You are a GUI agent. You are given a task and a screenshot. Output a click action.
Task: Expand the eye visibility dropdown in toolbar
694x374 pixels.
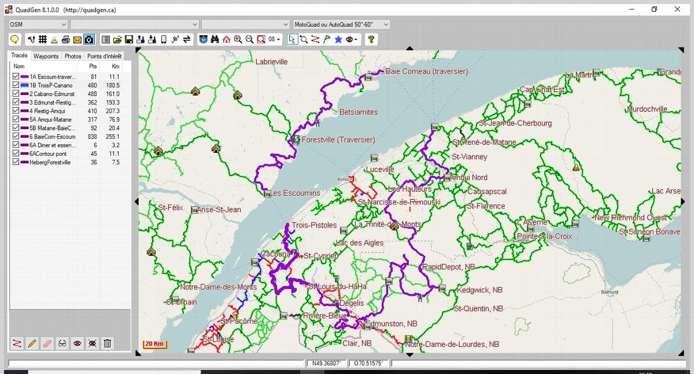(357, 39)
